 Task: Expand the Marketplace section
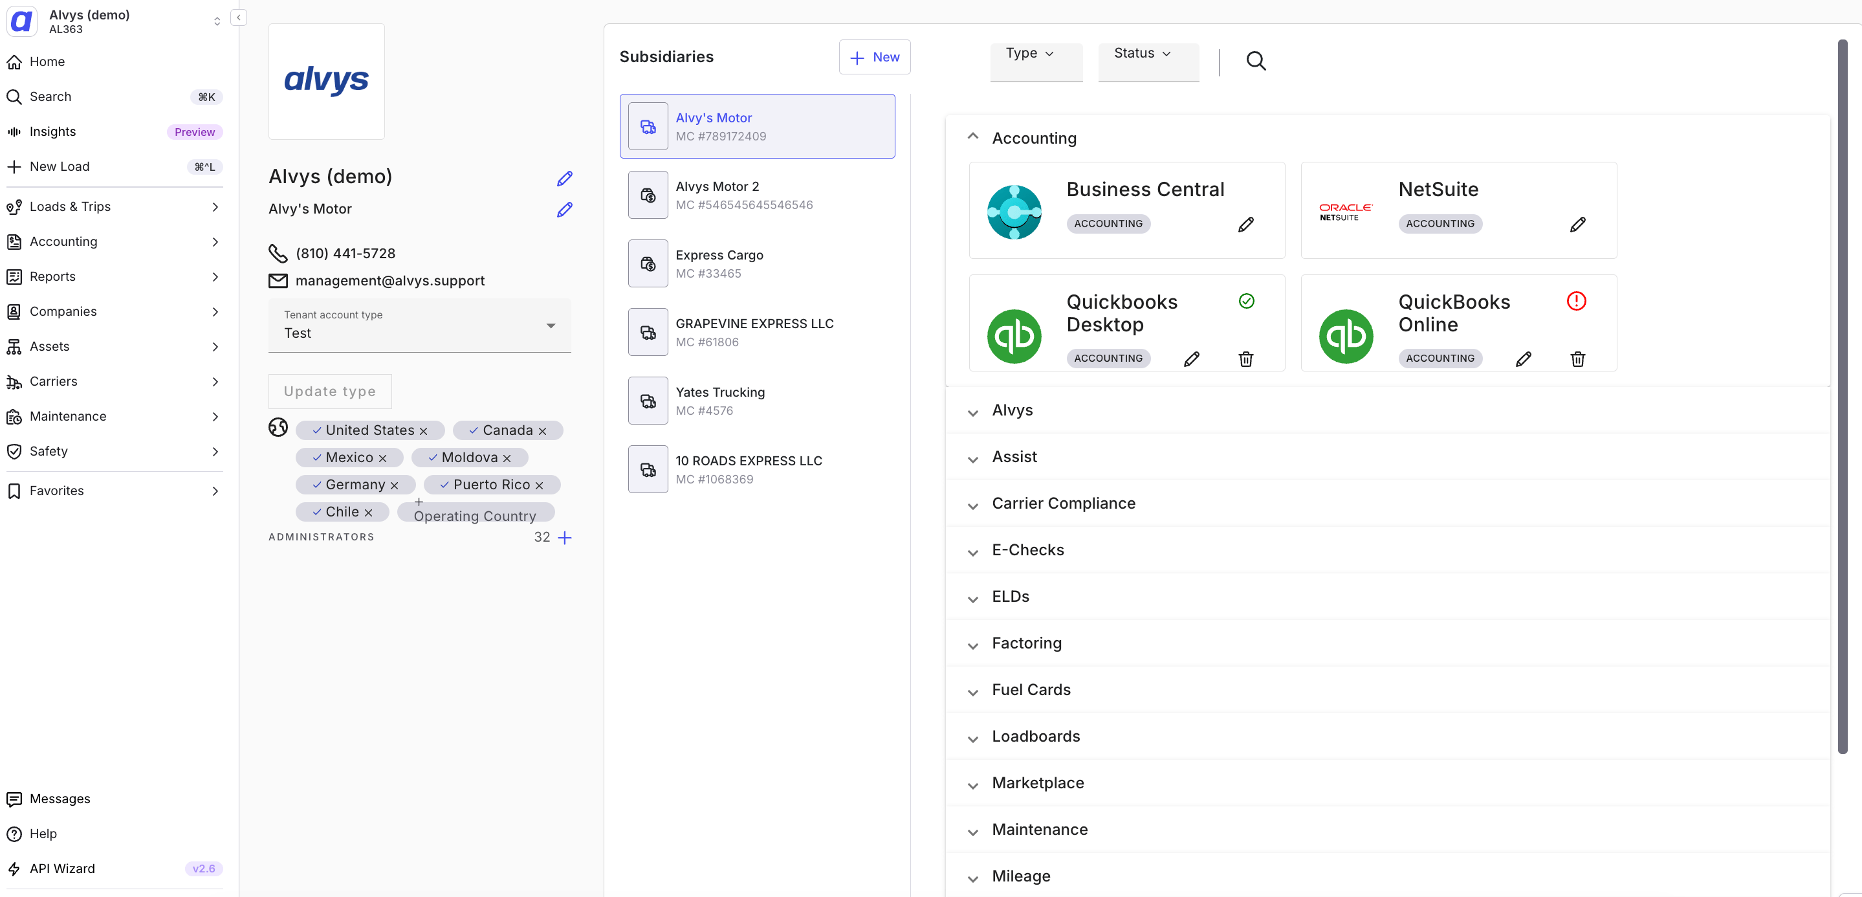pyautogui.click(x=973, y=785)
